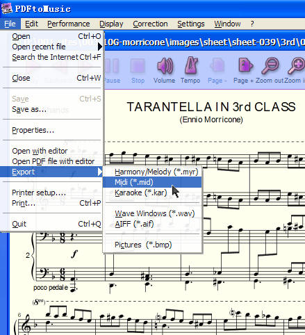Open the Edit menu
This screenshot has width=305, height=335.
(x=31, y=24)
